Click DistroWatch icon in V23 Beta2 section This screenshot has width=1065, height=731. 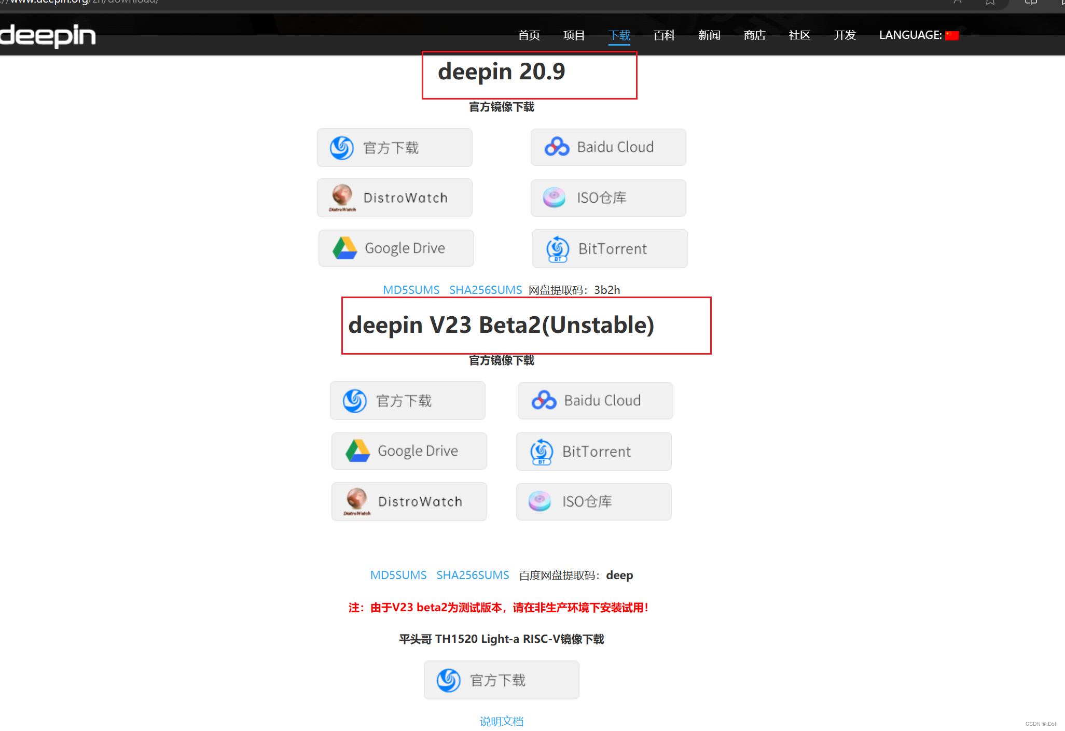tap(357, 502)
